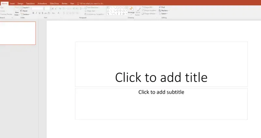Image resolution: width=261 pixels, height=138 pixels.
Task: Open the View tab
Action: 72,4
